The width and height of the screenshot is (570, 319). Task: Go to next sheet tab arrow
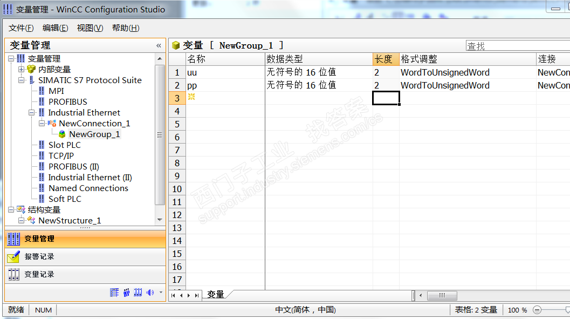(x=189, y=295)
